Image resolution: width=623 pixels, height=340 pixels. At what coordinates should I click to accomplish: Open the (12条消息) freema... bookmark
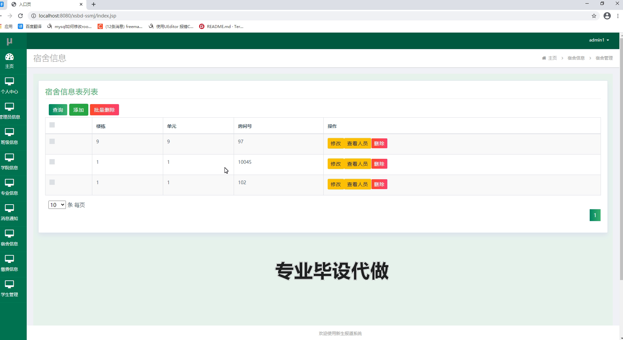120,26
